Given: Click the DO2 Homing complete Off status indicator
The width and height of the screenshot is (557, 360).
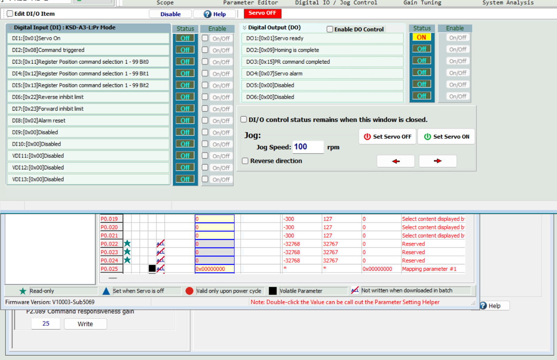Looking at the screenshot, I should (x=422, y=49).
